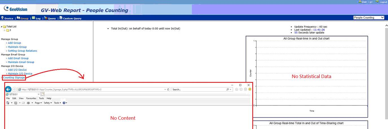
Task: Click the command bar print icon
Action: click(29, 103)
